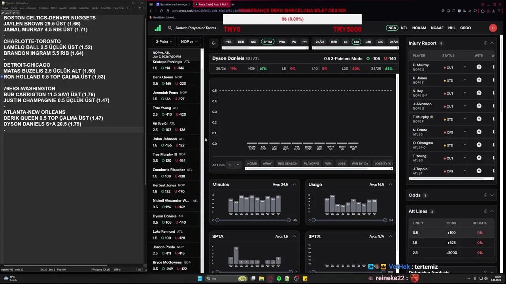Image resolution: width=506 pixels, height=284 pixels.
Task: Click the browser back arrow
Action: [x=151, y=11]
